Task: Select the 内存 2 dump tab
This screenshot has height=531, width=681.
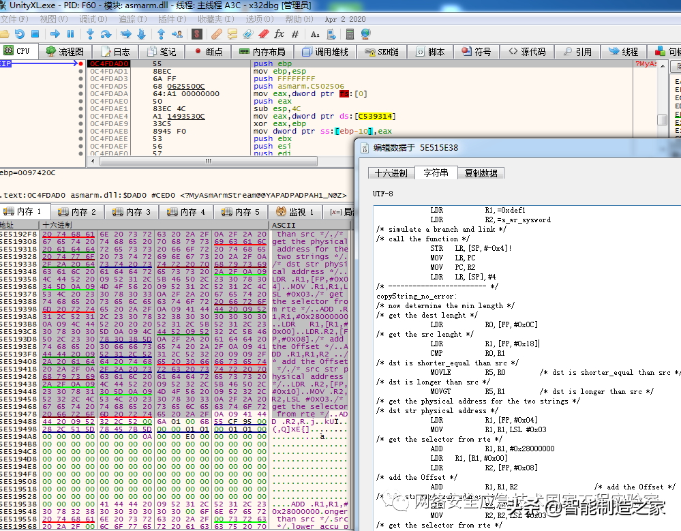Action: click(78, 212)
